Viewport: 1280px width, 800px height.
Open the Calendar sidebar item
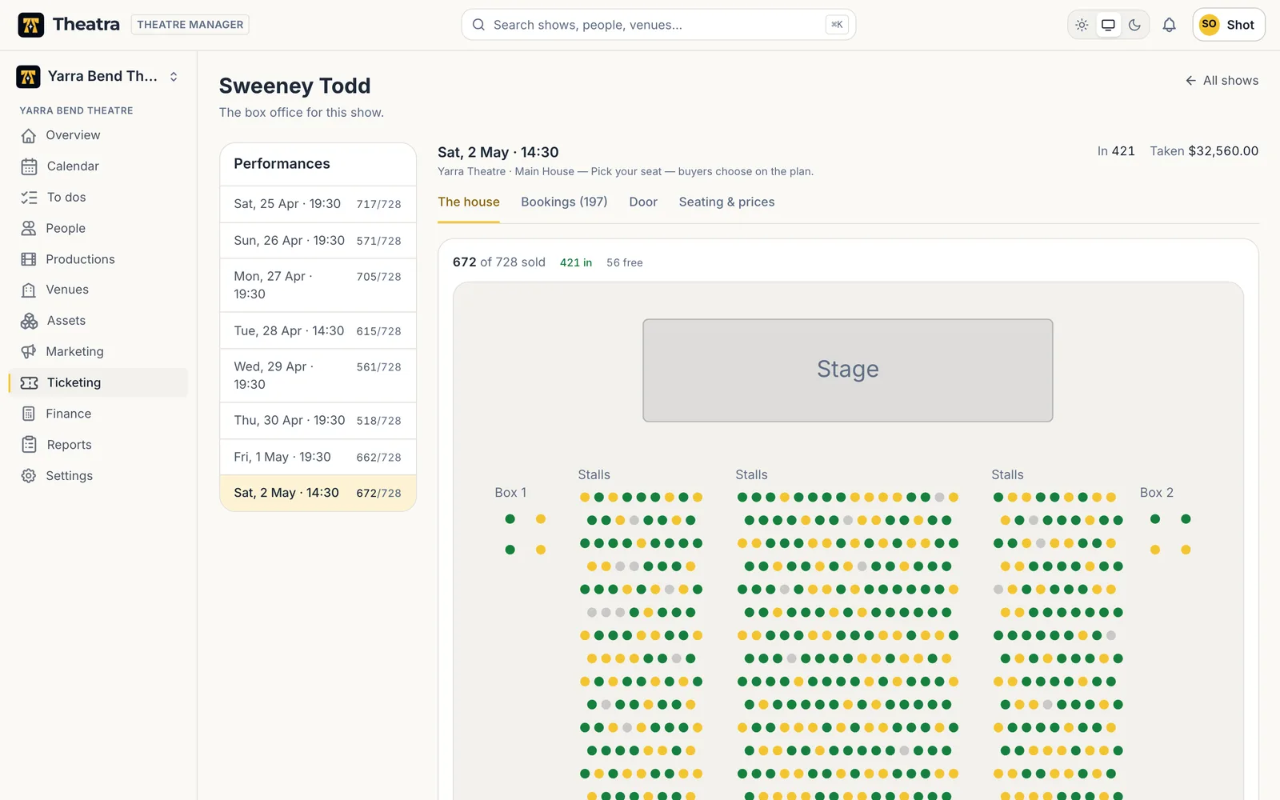(98, 166)
